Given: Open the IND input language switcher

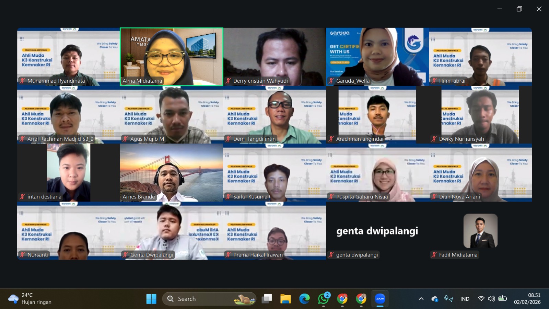Looking at the screenshot, I should pyautogui.click(x=465, y=299).
